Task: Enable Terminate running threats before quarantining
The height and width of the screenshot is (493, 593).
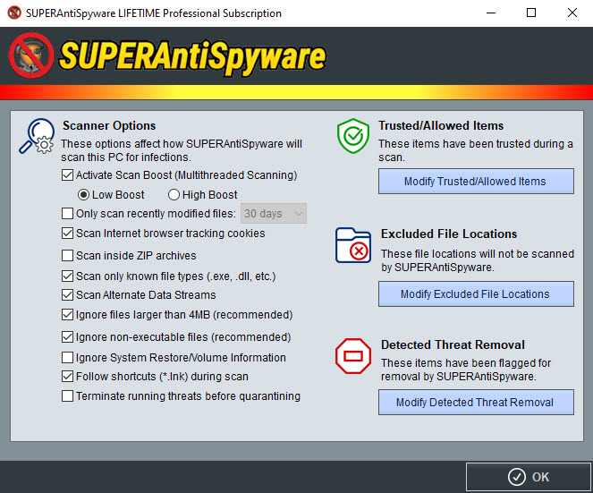Action: click(x=67, y=396)
